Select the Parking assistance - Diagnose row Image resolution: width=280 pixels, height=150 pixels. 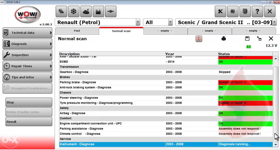tap(166, 129)
